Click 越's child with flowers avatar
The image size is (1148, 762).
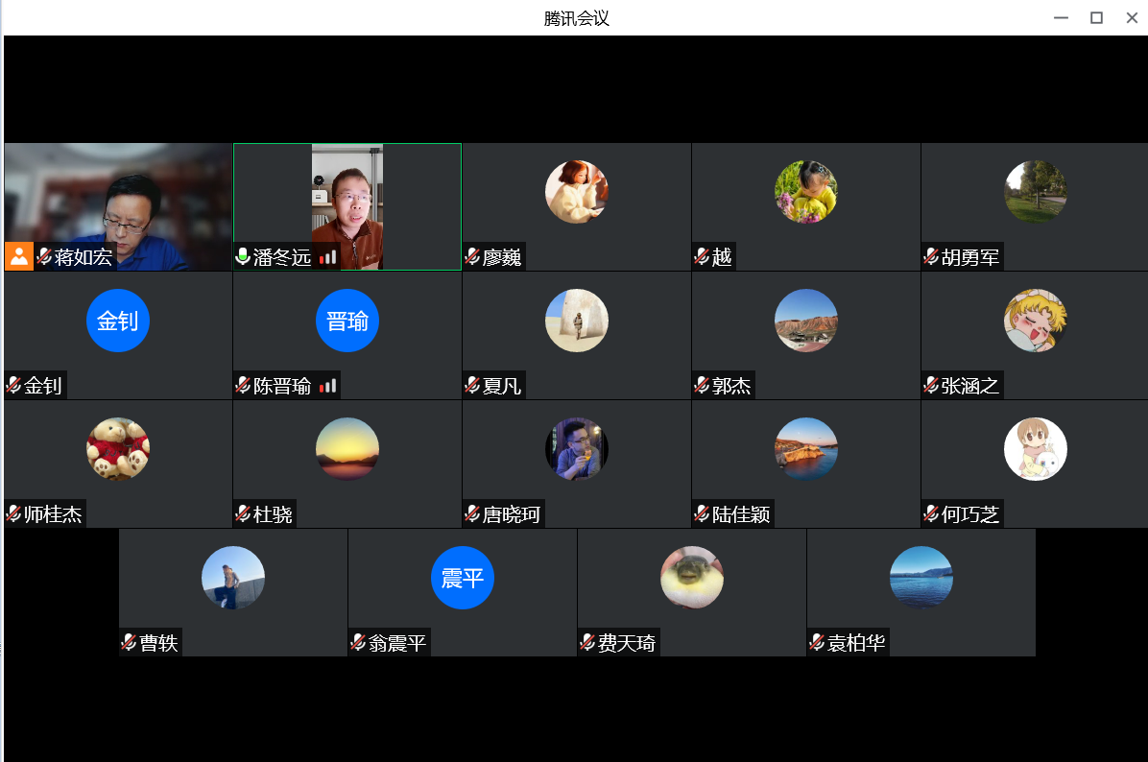pyautogui.click(x=806, y=192)
